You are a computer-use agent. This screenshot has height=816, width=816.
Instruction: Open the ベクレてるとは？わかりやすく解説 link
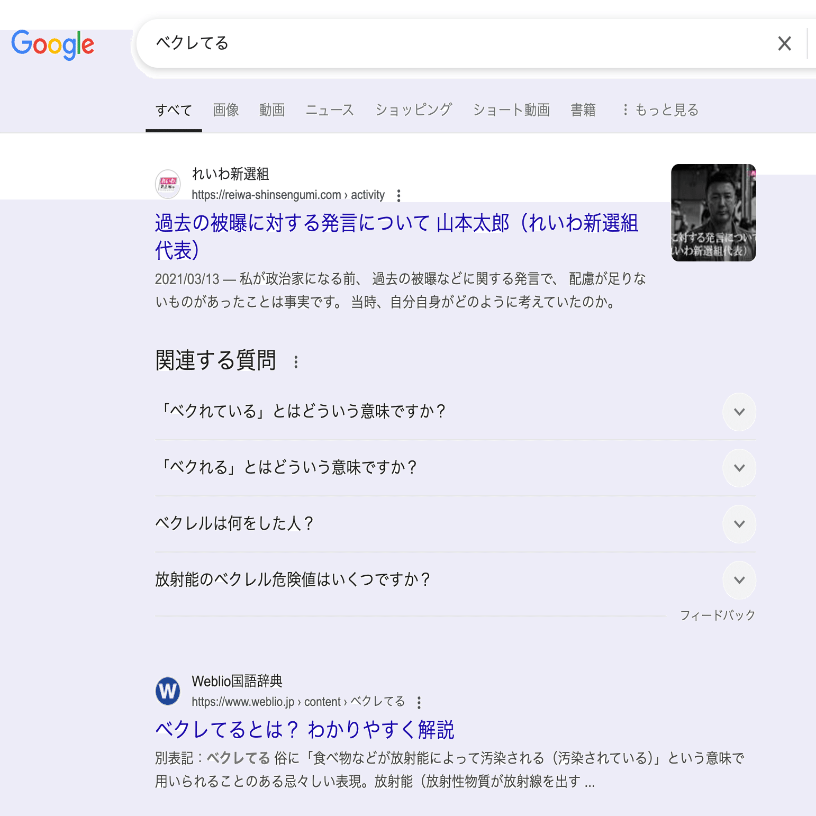point(305,730)
